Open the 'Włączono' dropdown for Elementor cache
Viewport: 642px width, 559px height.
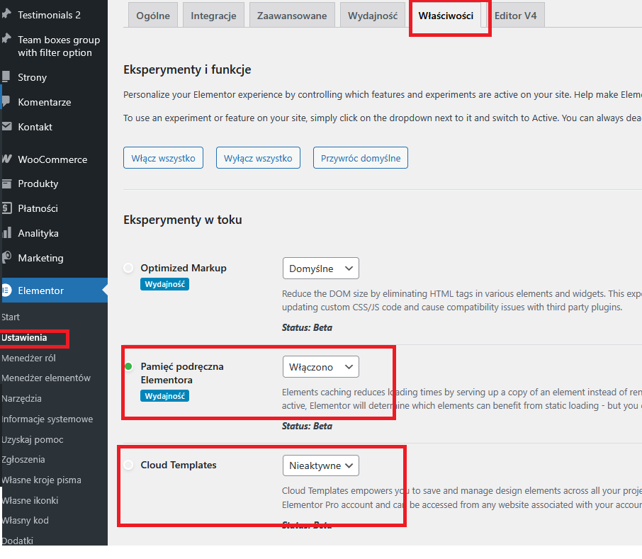320,367
